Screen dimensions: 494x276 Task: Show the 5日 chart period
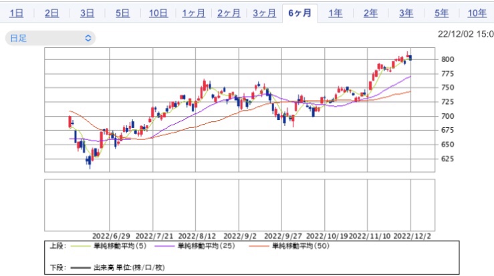[122, 13]
